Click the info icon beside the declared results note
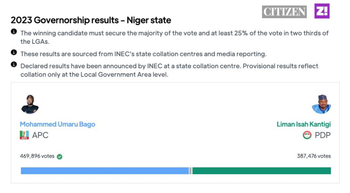This screenshot has width=350, height=193. (14, 64)
